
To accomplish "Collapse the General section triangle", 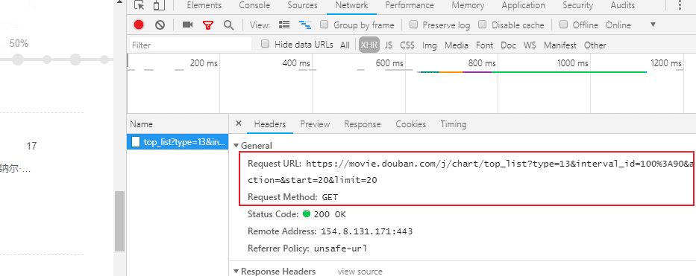I will [236, 146].
